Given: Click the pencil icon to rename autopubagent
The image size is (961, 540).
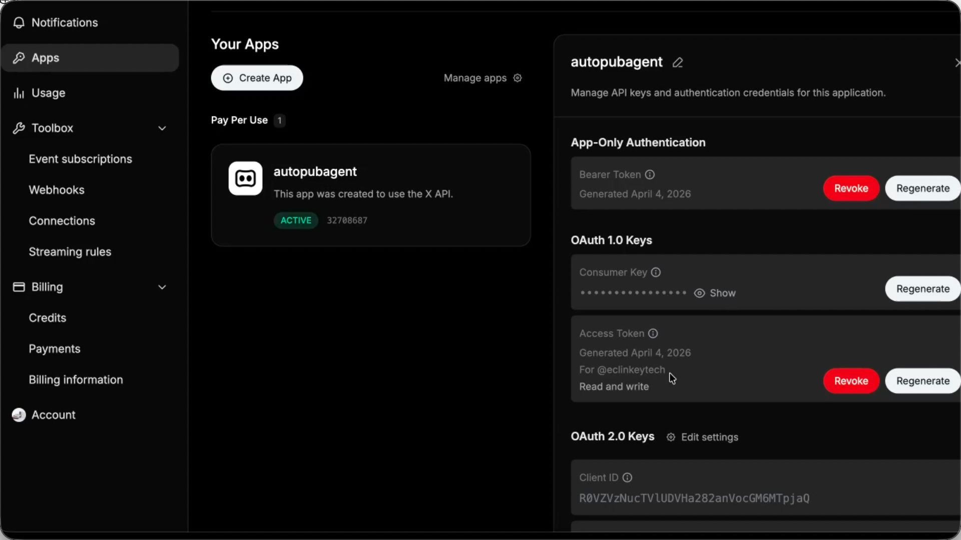Looking at the screenshot, I should pyautogui.click(x=678, y=62).
